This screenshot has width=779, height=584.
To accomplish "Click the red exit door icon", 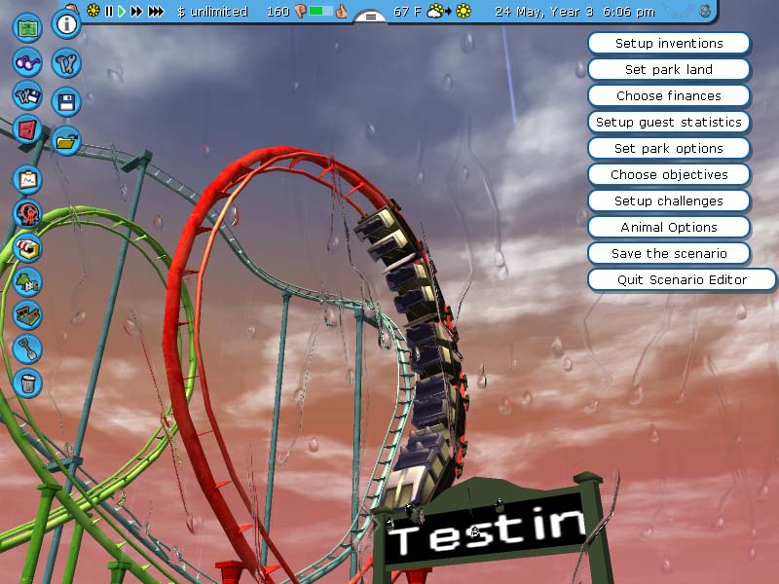I will pyautogui.click(x=28, y=129).
